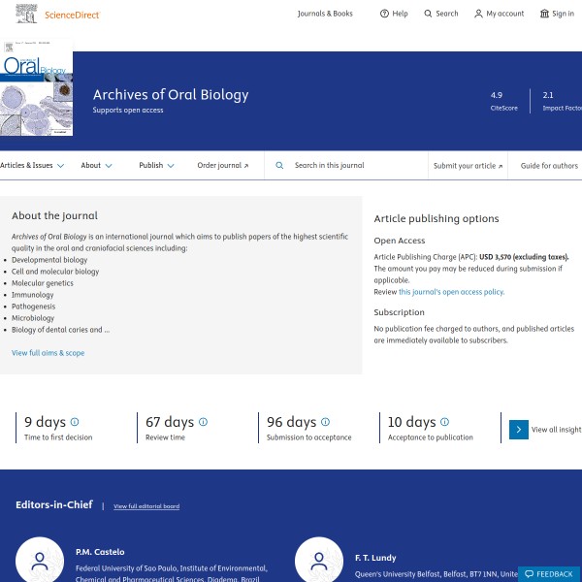Click the Search magnifier icon in header
The image size is (582, 582).
pyautogui.click(x=429, y=14)
